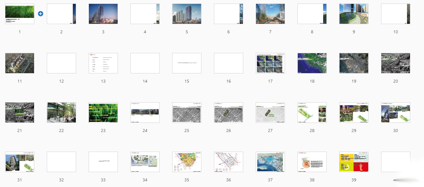The width and height of the screenshot is (424, 187).
Task: Open slide 21 aerial photo with green inset
Action: [20, 112]
